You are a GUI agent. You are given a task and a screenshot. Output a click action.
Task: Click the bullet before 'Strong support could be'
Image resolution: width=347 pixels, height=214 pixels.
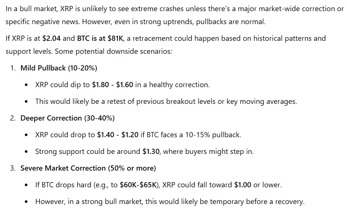[26, 152]
